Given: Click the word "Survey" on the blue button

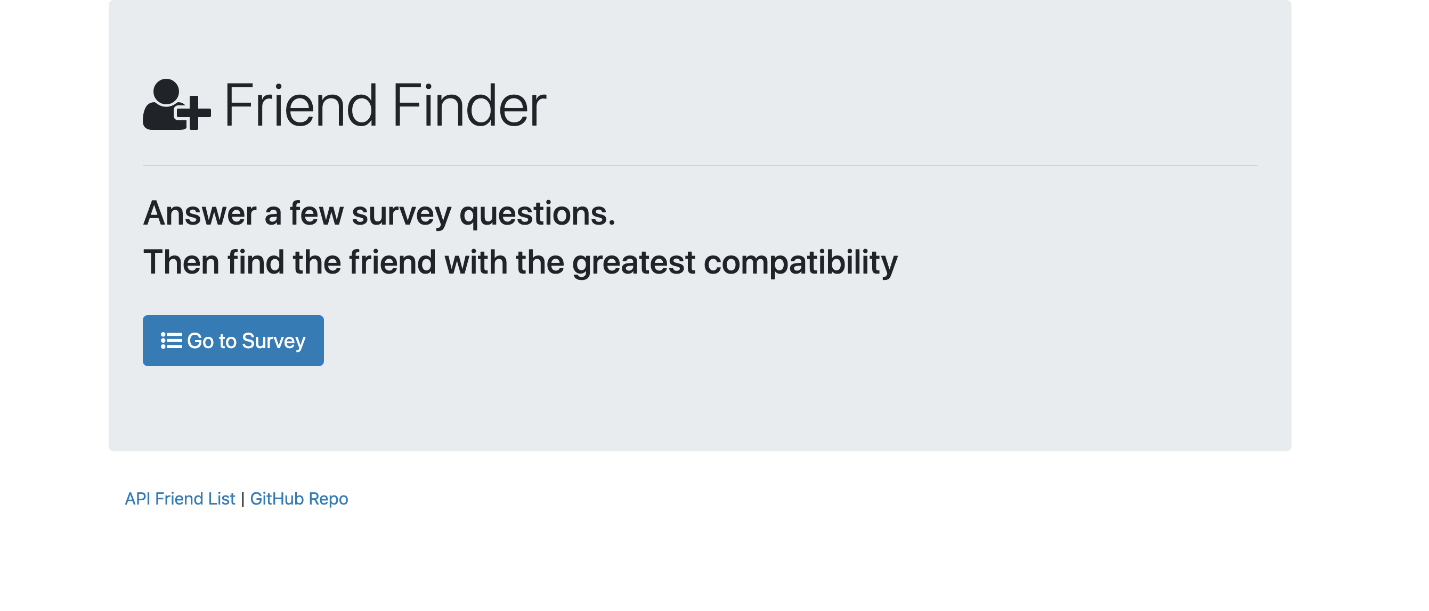Looking at the screenshot, I should point(274,341).
